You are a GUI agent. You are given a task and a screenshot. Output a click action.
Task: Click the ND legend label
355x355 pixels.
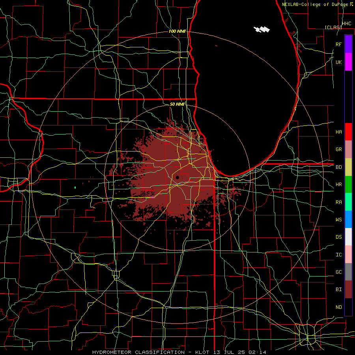pyautogui.click(x=338, y=307)
